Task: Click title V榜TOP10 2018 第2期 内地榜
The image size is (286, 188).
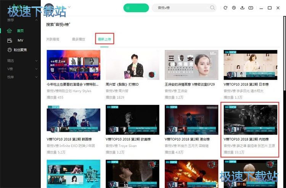Action: point(246,139)
